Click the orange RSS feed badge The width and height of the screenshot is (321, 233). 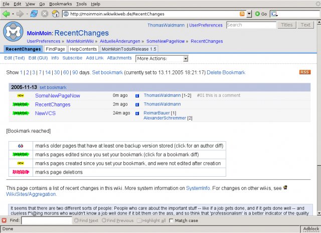(304, 73)
